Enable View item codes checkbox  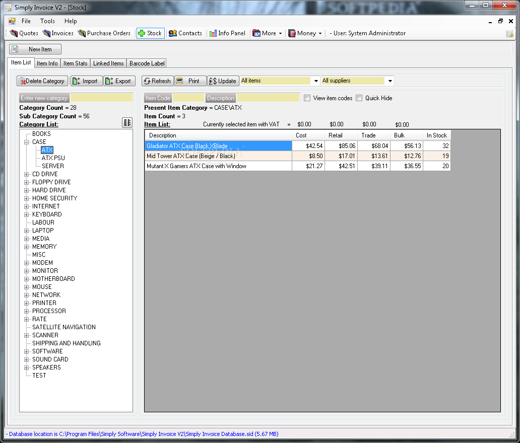click(307, 98)
